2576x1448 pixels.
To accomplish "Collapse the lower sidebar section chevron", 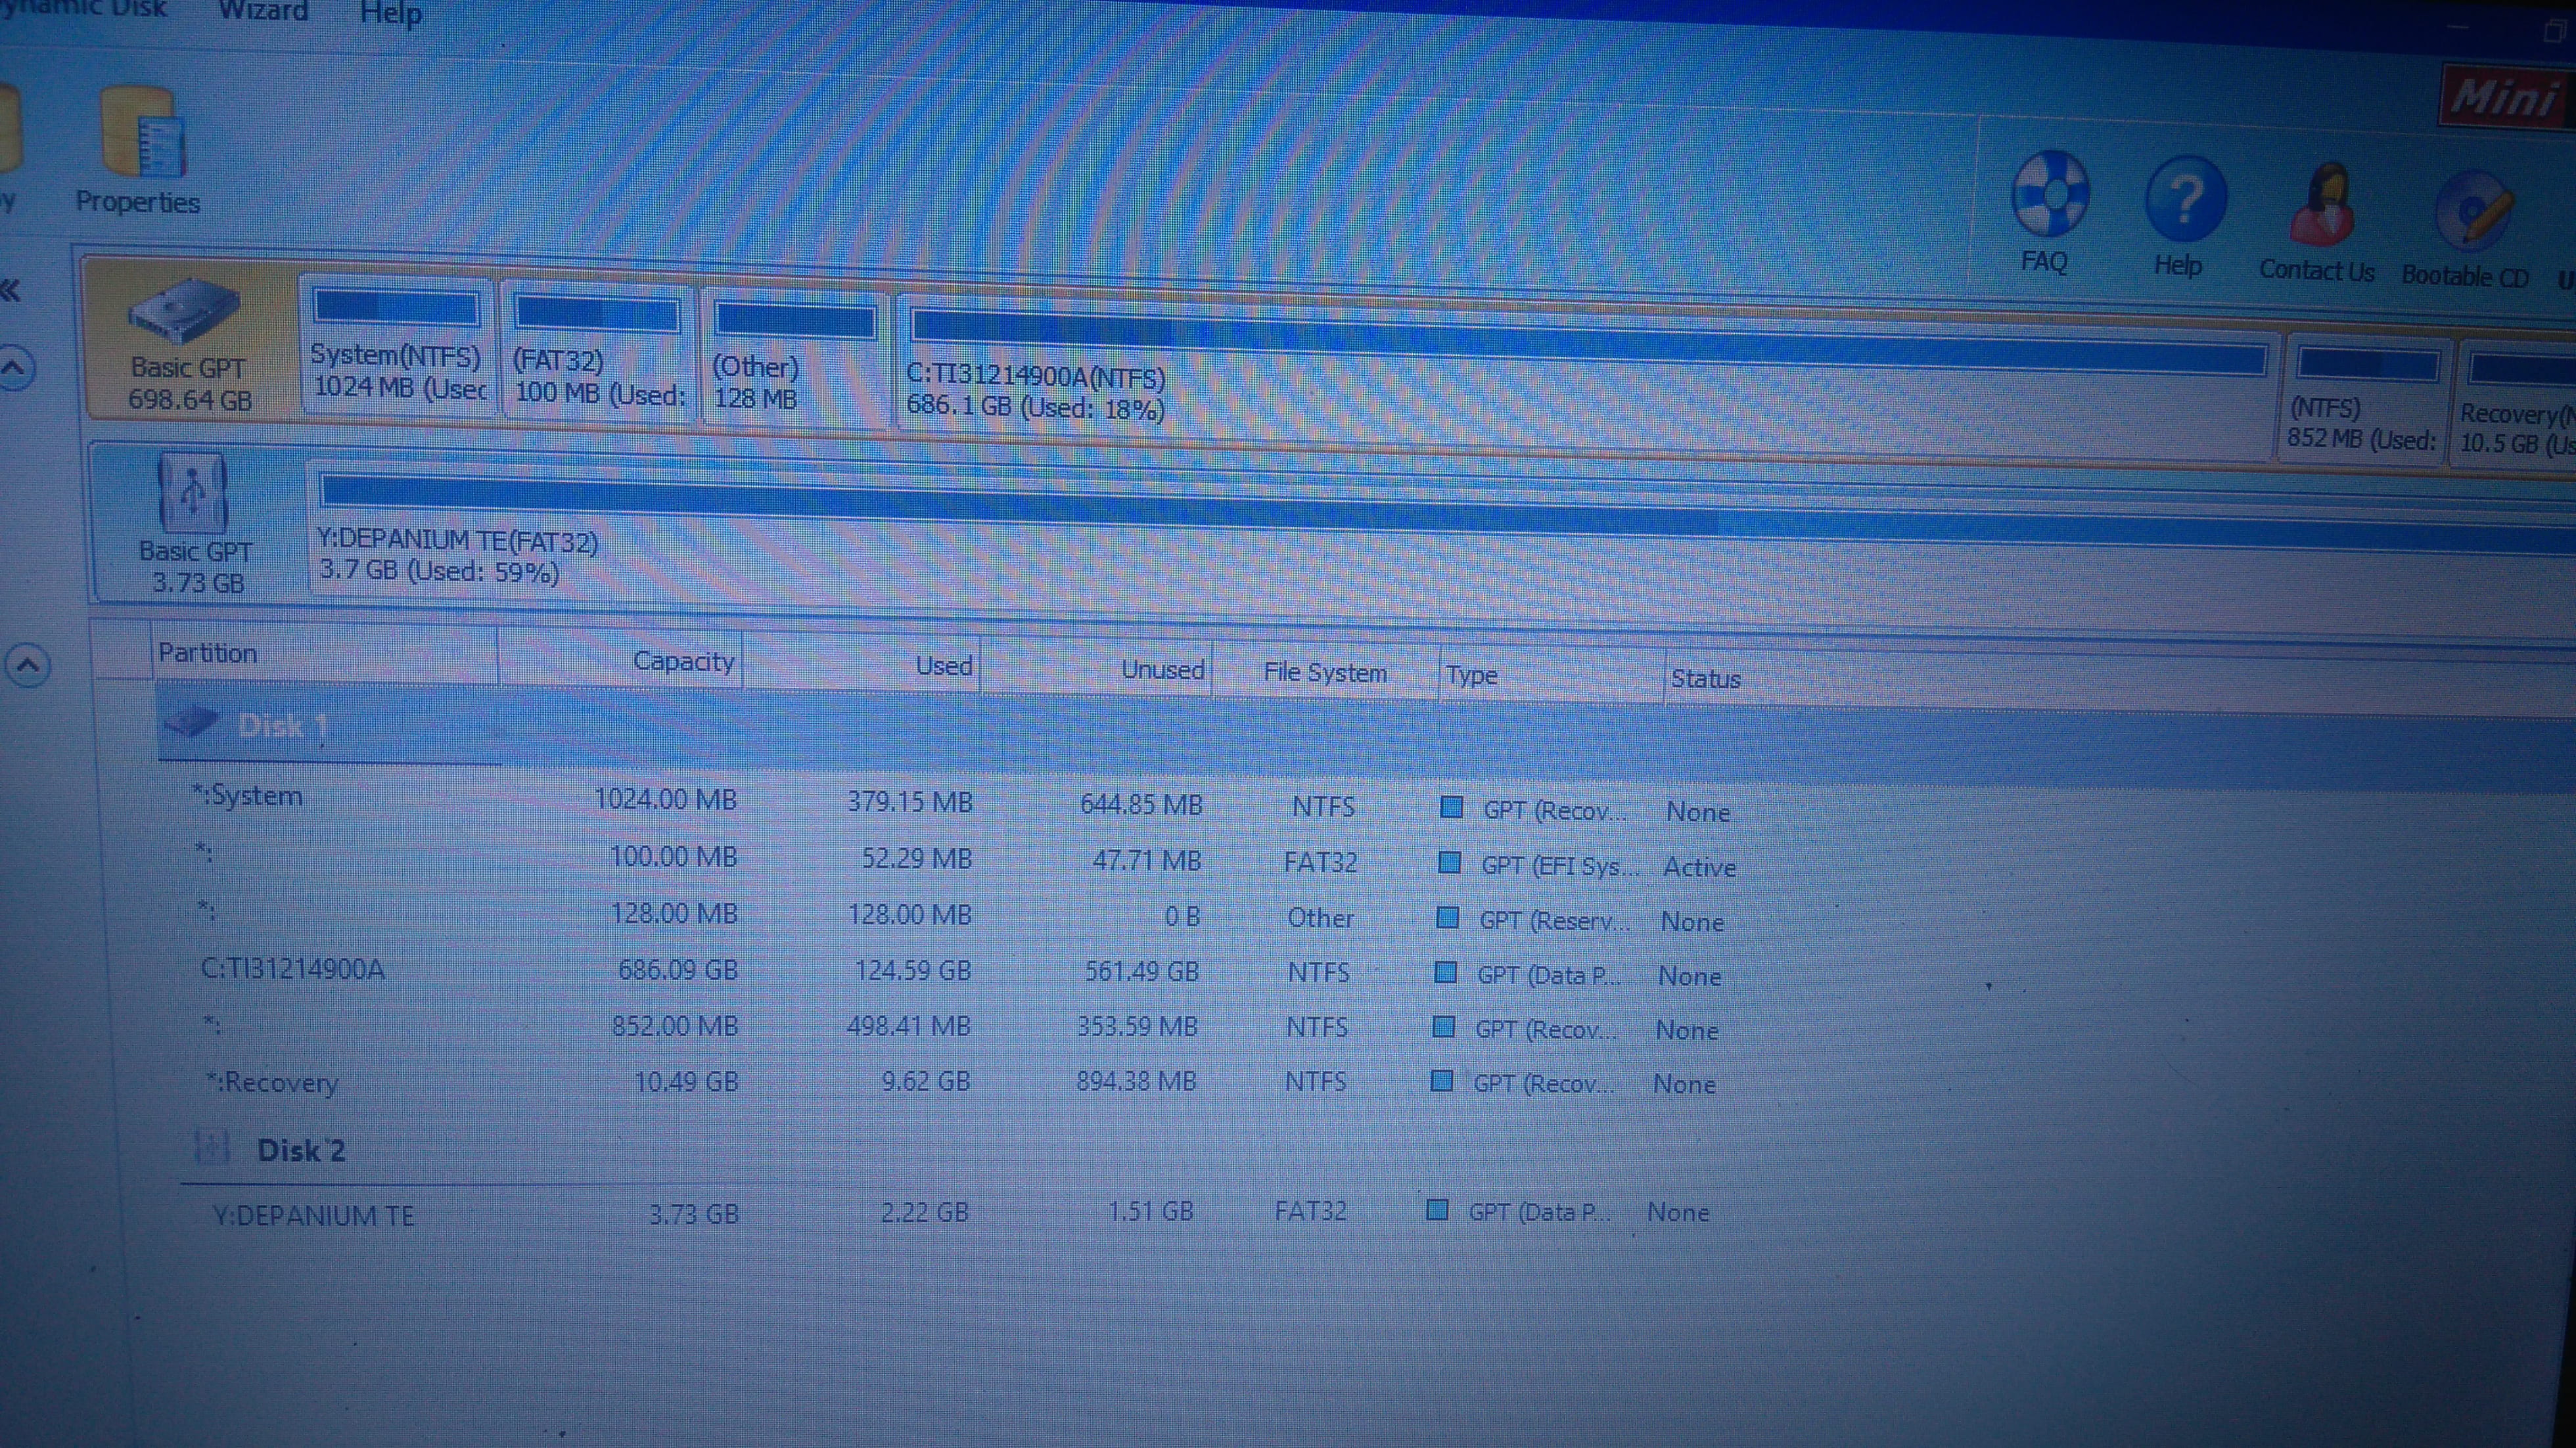I will coord(27,665).
